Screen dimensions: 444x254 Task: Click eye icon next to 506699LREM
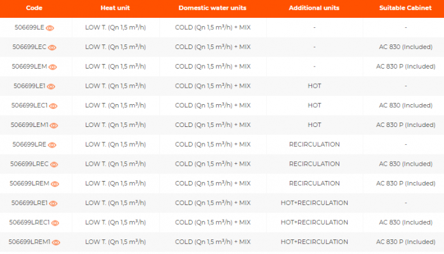tap(54, 184)
